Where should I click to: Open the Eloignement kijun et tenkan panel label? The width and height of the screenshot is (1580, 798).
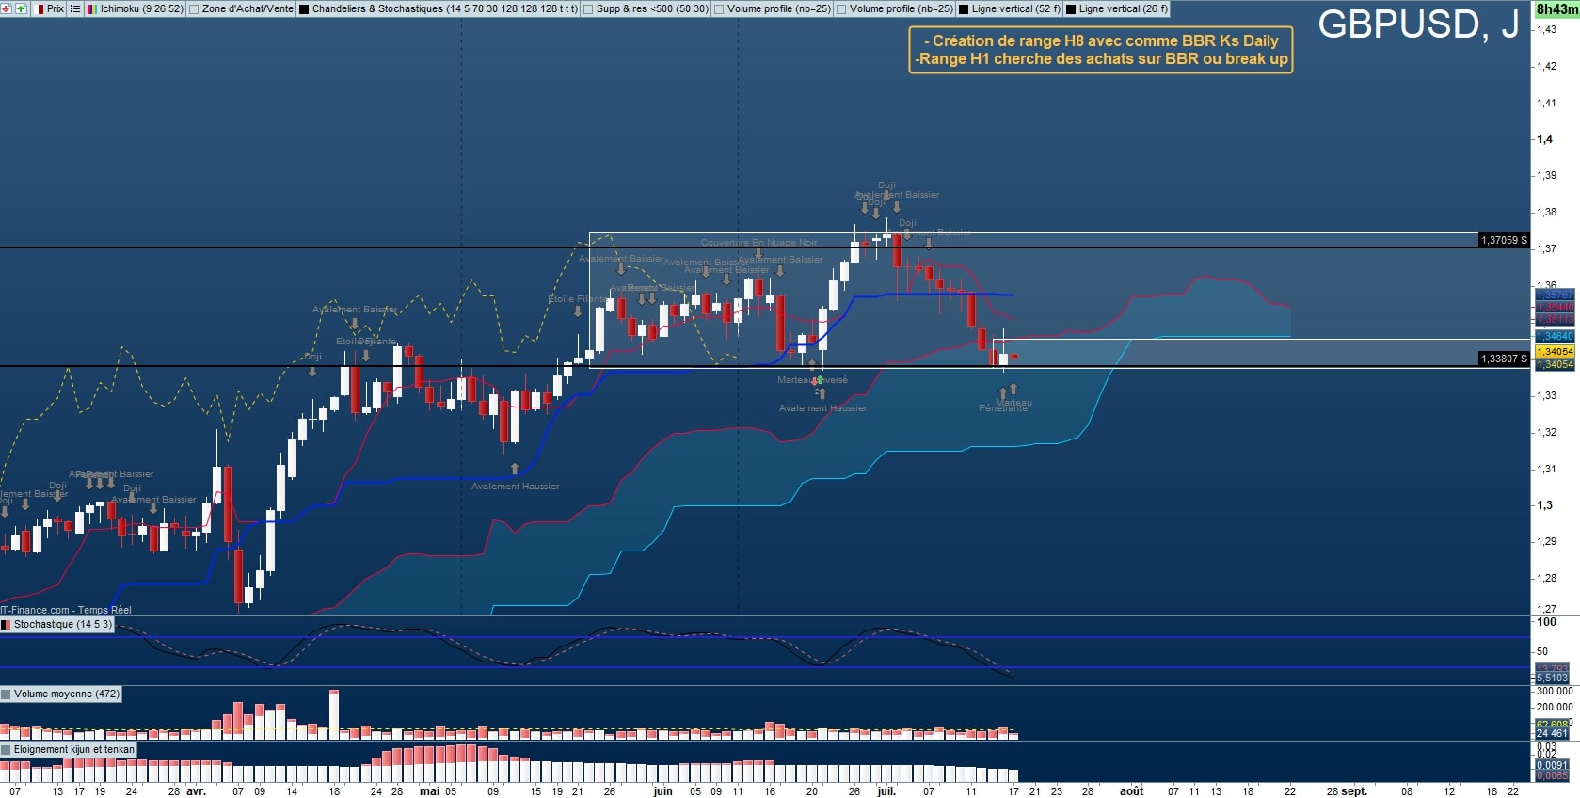pos(69,749)
